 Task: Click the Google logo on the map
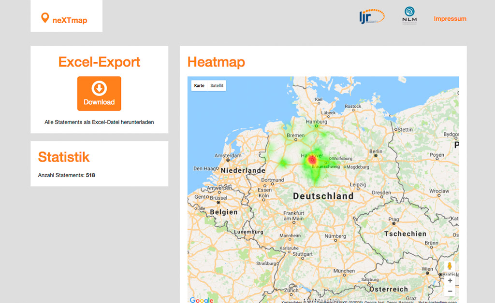point(201,300)
